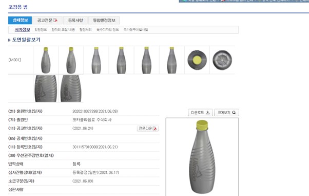
Task: Open second enlarged logo detail thumbnail
Action: [x=71, y=88]
